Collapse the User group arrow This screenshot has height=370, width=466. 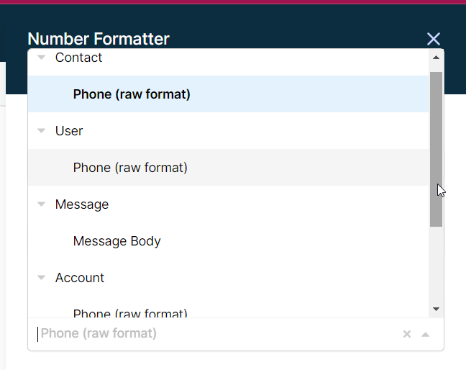coord(41,130)
